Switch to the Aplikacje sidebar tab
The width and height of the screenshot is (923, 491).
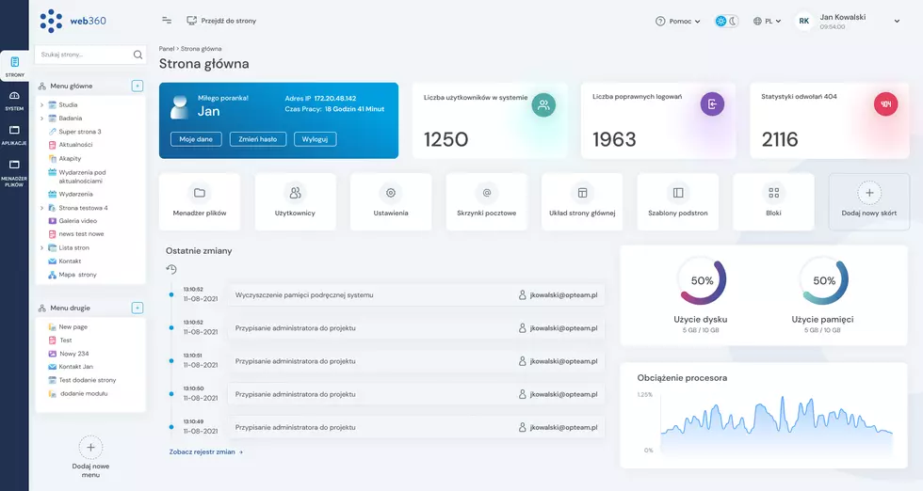pyautogui.click(x=14, y=135)
